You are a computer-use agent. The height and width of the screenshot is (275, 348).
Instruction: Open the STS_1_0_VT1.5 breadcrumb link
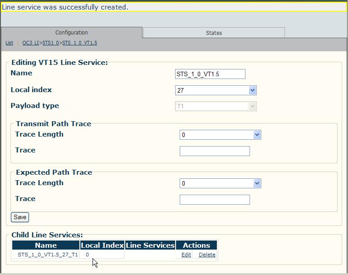pos(80,43)
